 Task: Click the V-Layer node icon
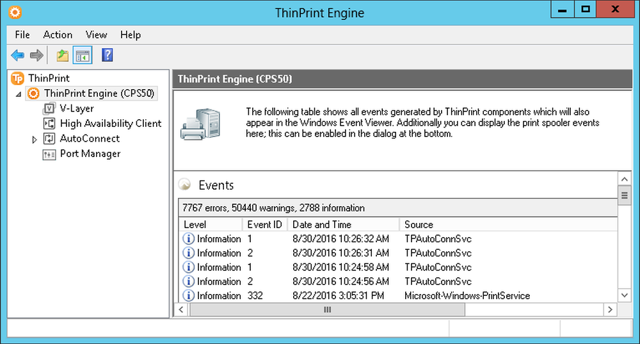[49, 108]
